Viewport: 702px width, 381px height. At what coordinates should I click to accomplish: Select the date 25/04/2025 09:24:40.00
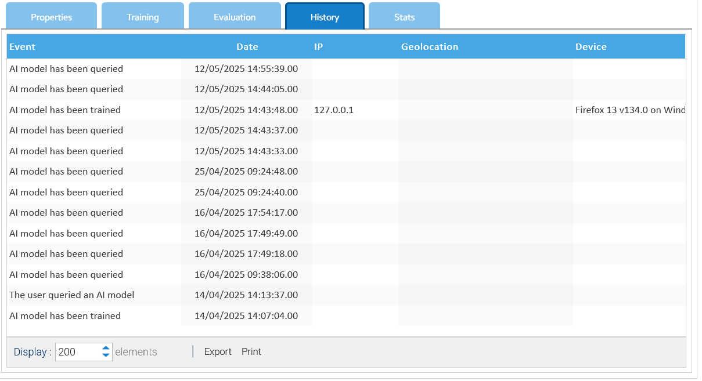pyautogui.click(x=246, y=193)
